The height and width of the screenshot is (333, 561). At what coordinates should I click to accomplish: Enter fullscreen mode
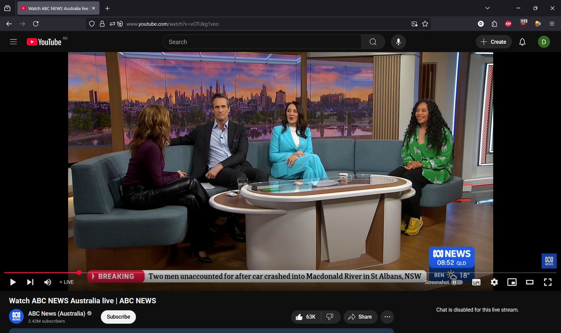(548, 282)
